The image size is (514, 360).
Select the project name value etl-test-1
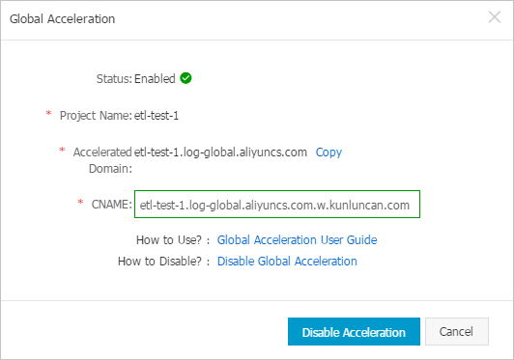click(x=157, y=116)
